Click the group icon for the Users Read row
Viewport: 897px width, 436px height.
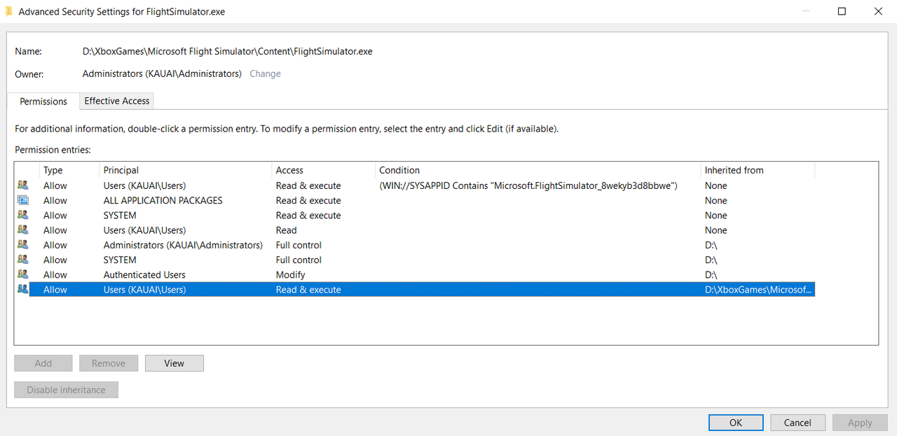click(23, 230)
